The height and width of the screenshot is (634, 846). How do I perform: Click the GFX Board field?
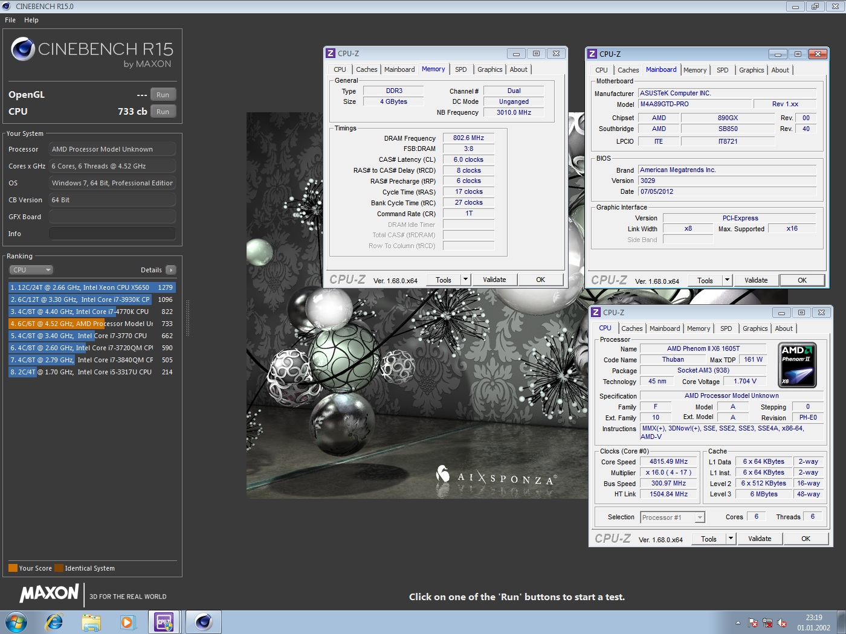point(112,217)
